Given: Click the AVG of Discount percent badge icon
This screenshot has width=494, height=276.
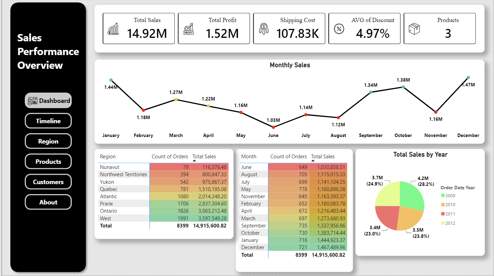Looking at the screenshot, I should point(339,29).
